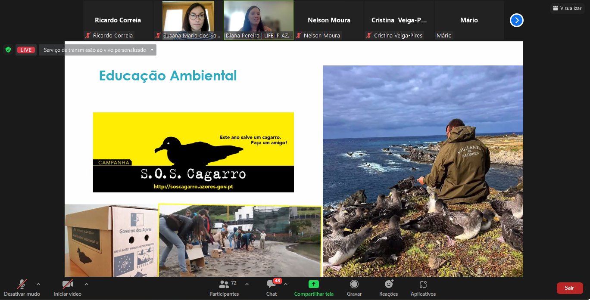Expand participants options chevron

coord(247,284)
